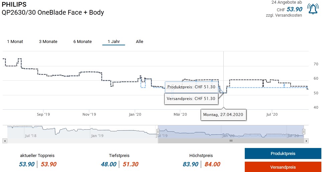Toggle the Versandpreis series button
This screenshot has width=322, height=172.
coord(283,167)
